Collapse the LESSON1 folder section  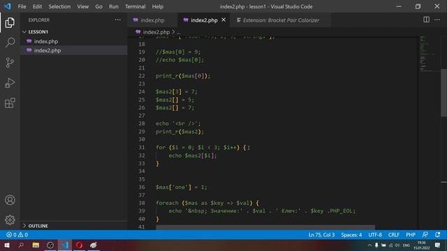pos(73,31)
